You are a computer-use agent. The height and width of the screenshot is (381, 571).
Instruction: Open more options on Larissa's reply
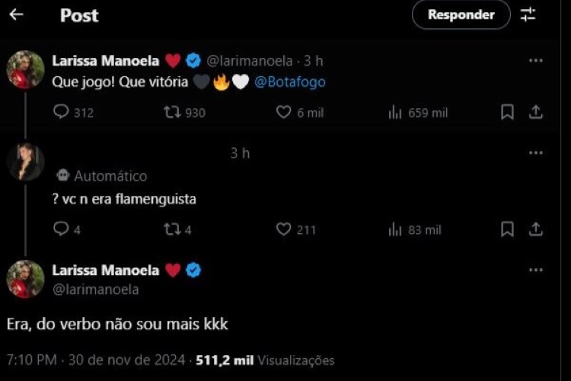pyautogui.click(x=536, y=270)
